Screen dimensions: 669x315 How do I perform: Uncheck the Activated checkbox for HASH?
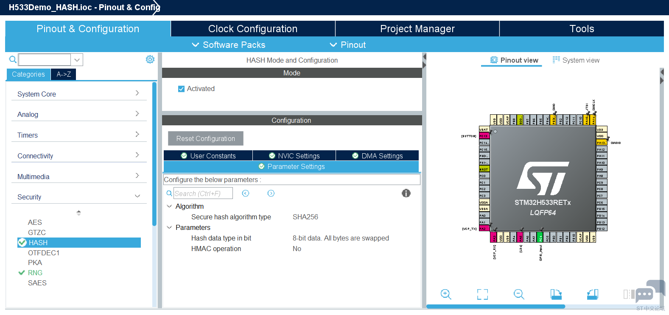181,88
